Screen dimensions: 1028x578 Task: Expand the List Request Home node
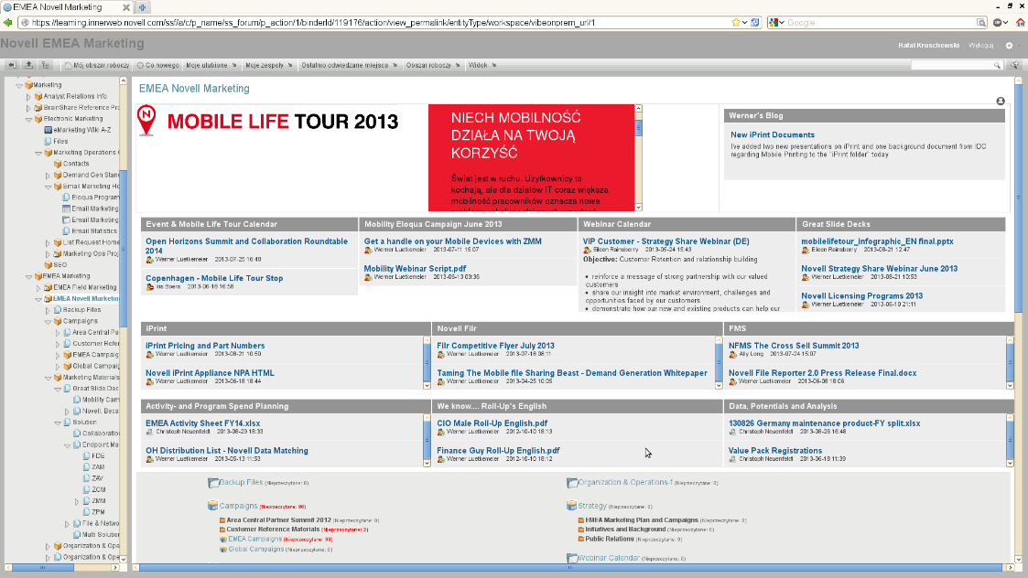coord(48,242)
